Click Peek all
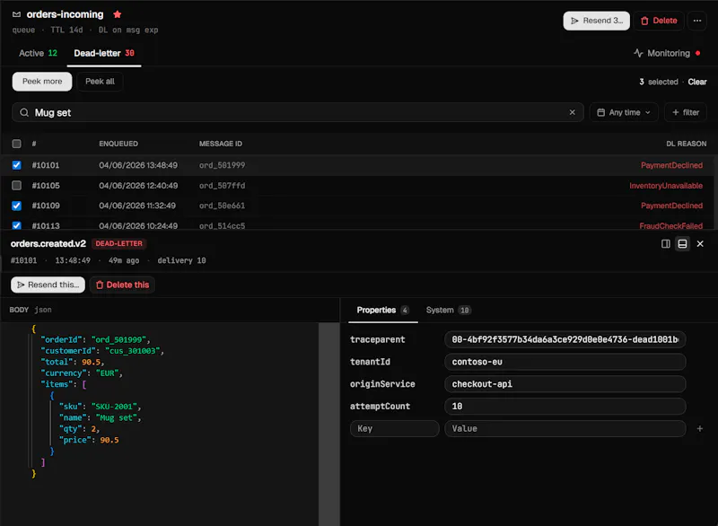The height and width of the screenshot is (526, 718). [100, 82]
